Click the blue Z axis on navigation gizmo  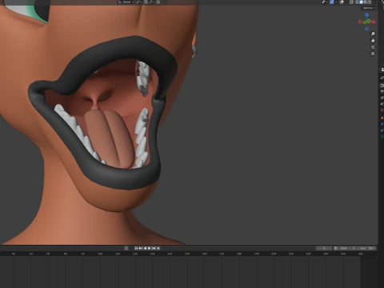[x=367, y=15]
